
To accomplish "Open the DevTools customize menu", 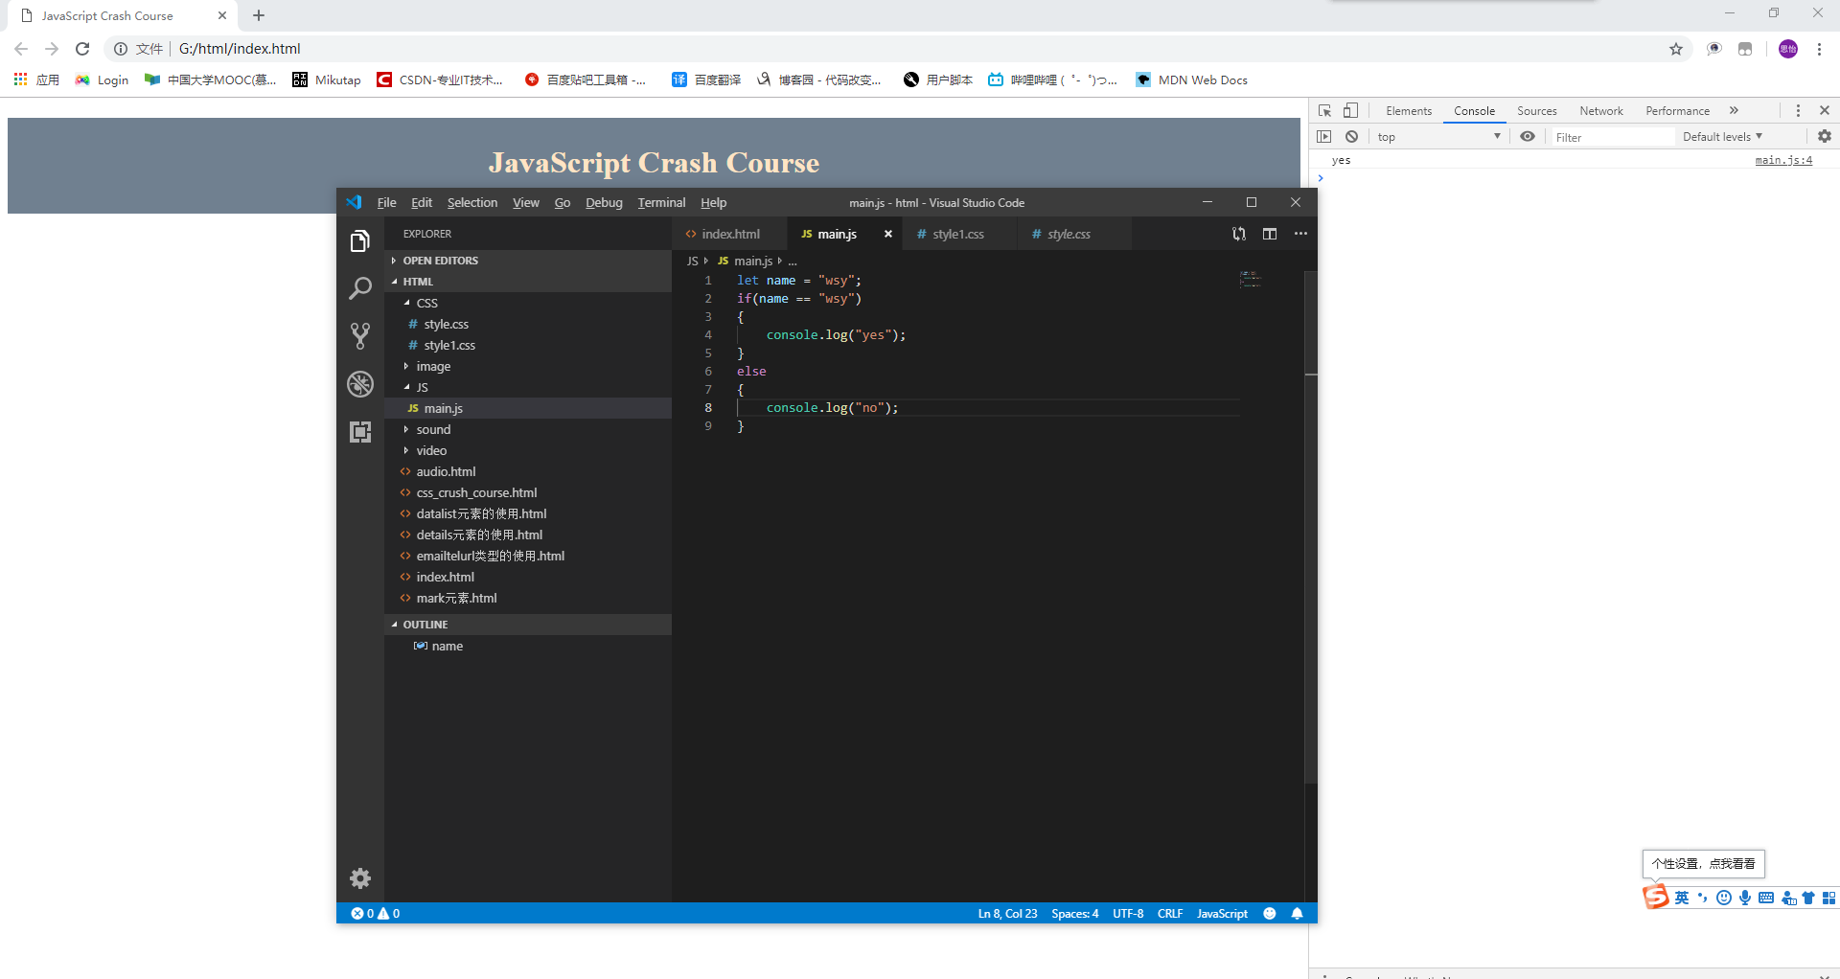I will pos(1799,111).
